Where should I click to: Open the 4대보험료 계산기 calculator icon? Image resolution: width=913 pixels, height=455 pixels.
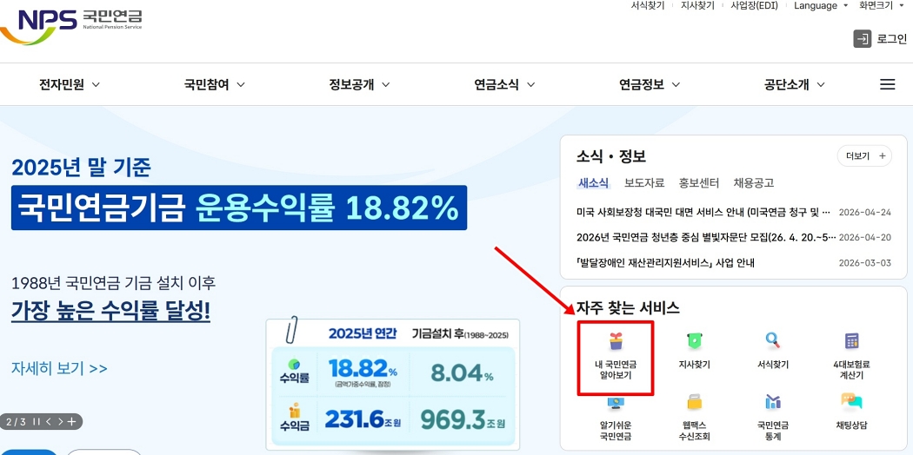pyautogui.click(x=851, y=340)
